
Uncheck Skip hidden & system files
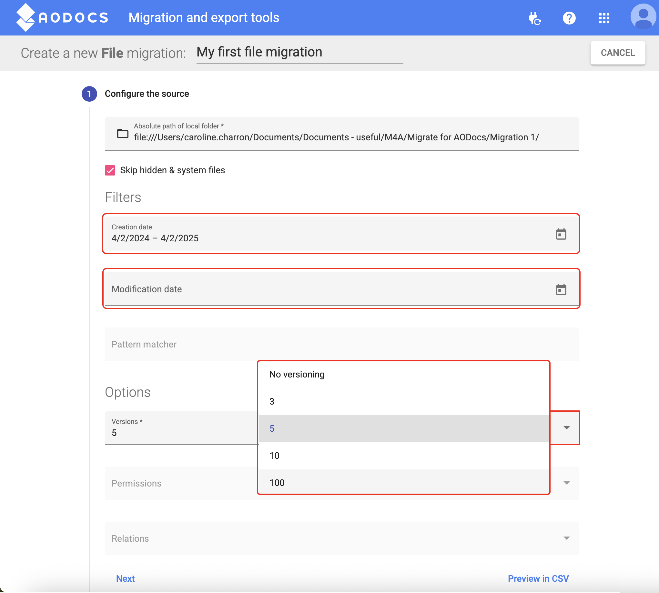(110, 170)
